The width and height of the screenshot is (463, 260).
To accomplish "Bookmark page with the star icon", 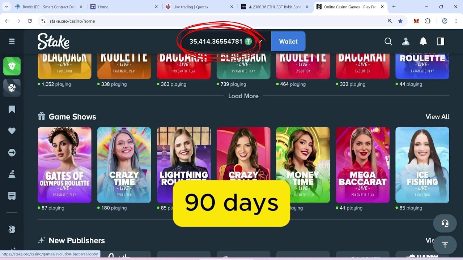I will (x=400, y=21).
